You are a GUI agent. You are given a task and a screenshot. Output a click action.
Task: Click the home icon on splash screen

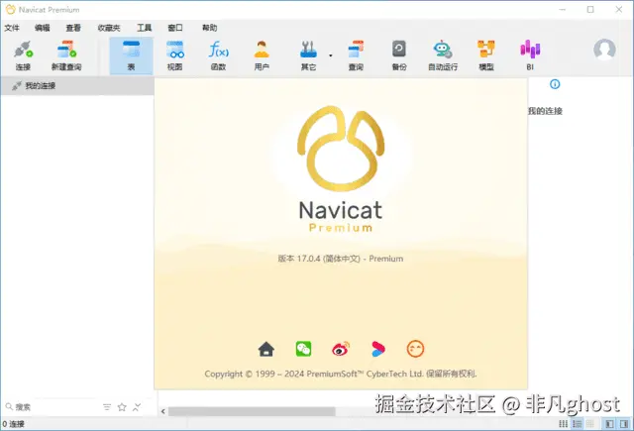pos(266,349)
